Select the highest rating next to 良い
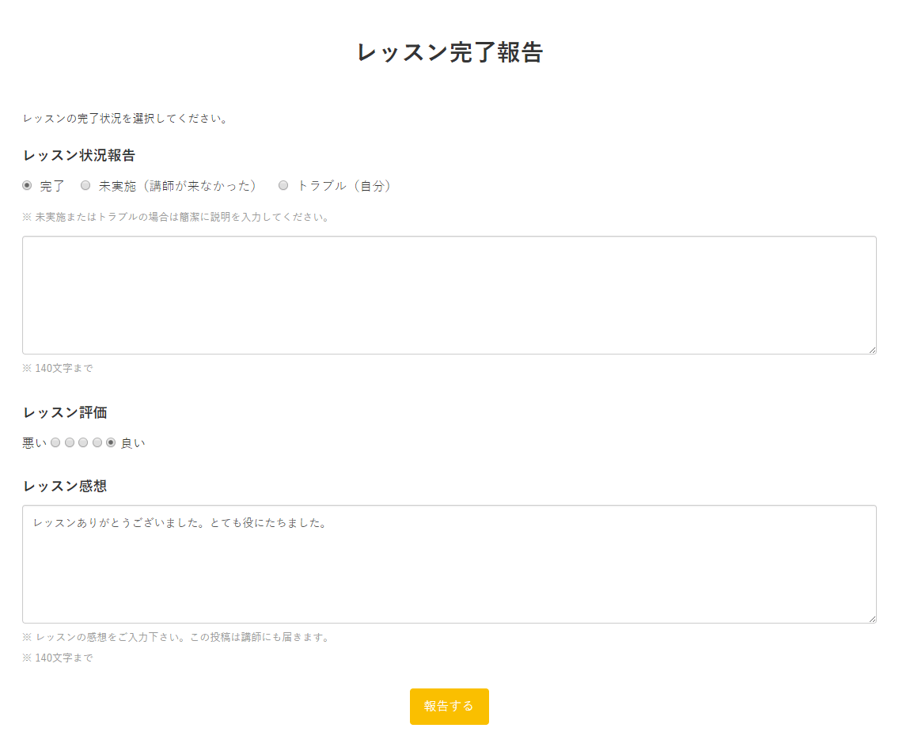The height and width of the screenshot is (747, 899). [x=112, y=442]
